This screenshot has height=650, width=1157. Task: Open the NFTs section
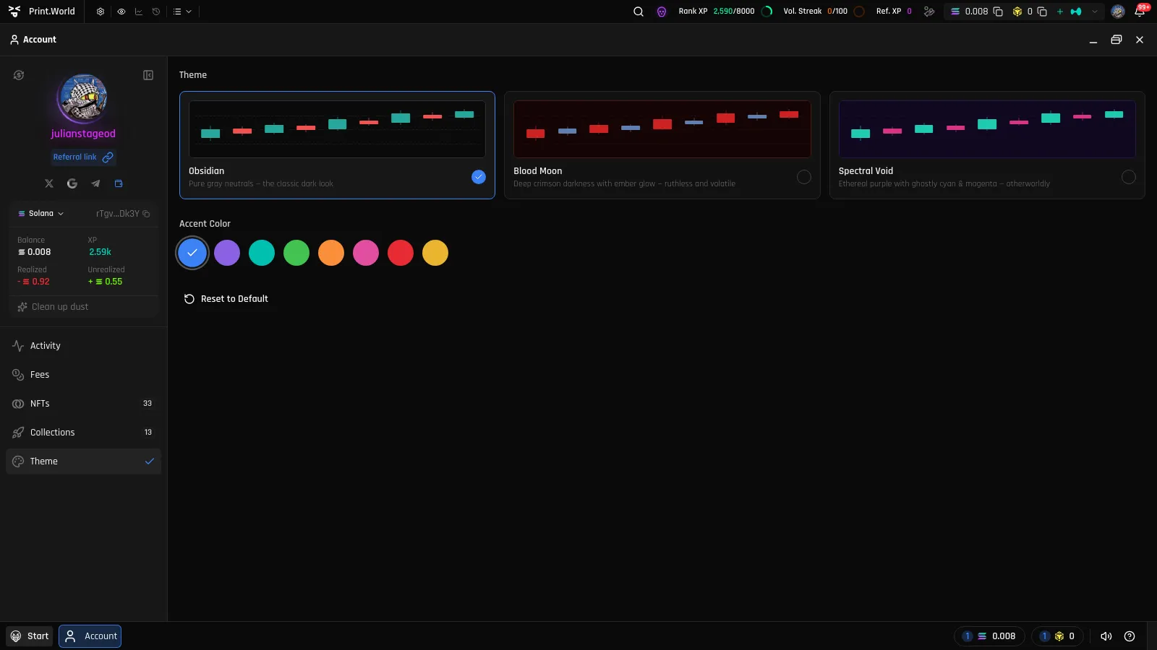(83, 404)
